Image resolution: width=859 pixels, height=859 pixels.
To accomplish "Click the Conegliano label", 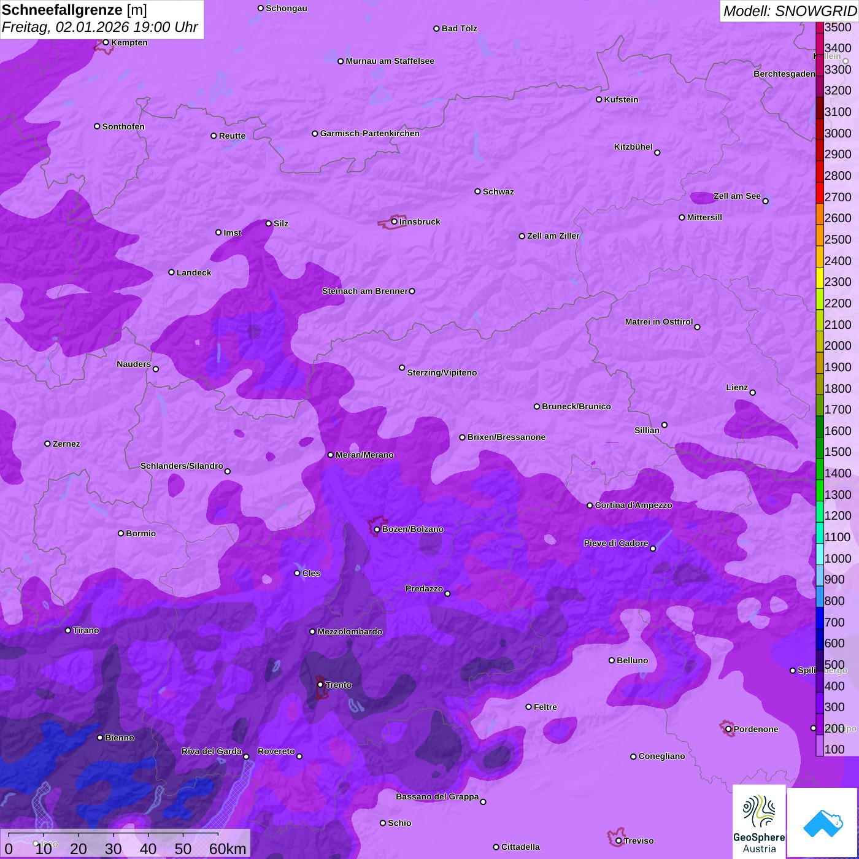I will pyautogui.click(x=661, y=756).
